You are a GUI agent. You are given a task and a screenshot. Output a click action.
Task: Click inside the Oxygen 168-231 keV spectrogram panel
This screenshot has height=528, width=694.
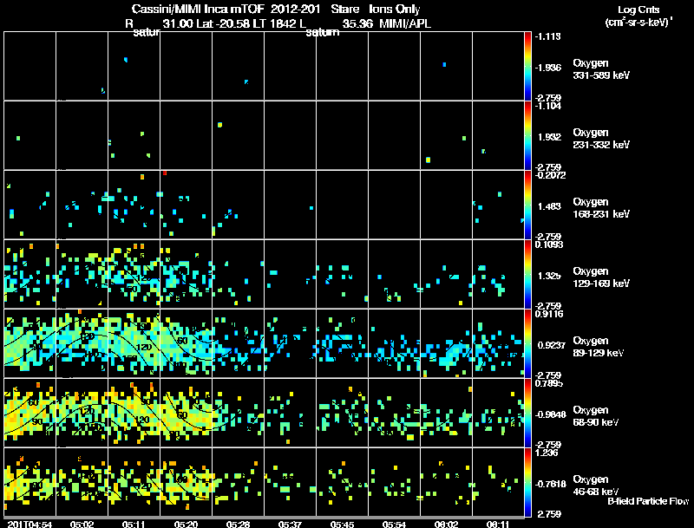coord(264,205)
